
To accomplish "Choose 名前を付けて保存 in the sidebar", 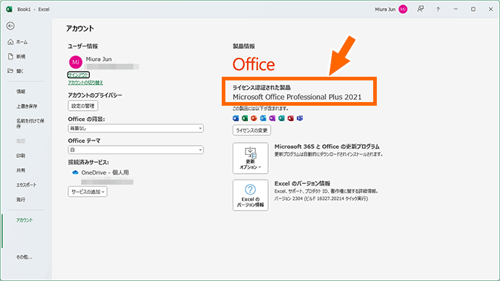I will point(30,124).
